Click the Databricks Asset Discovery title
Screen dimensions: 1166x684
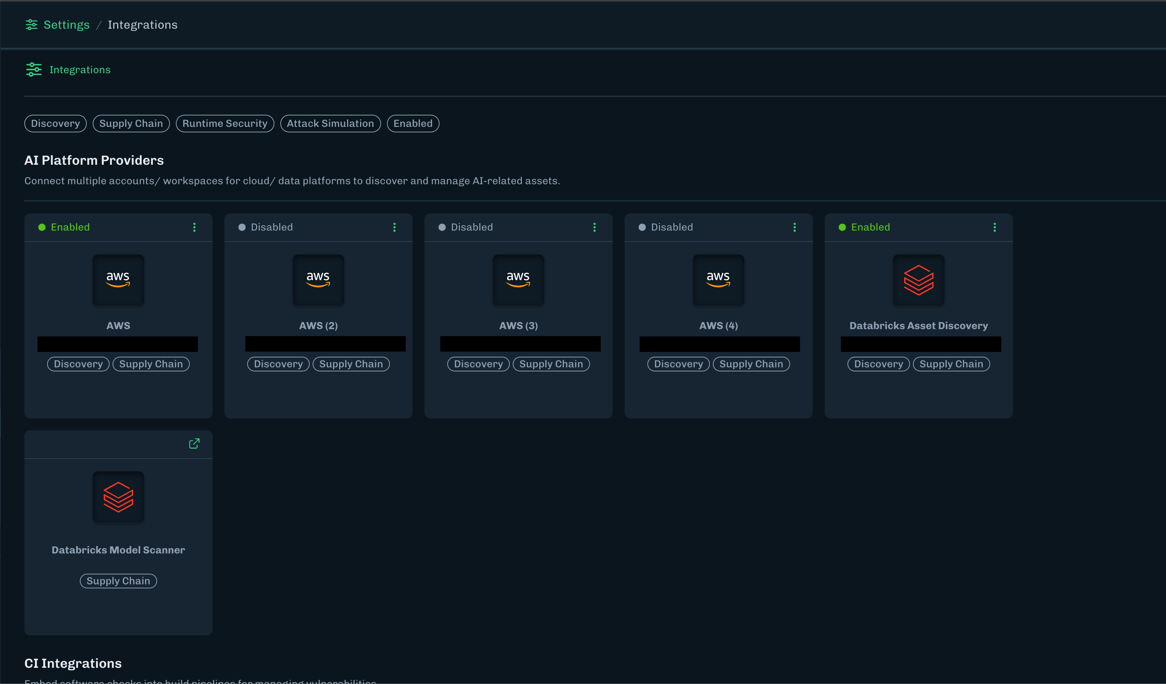tap(919, 325)
